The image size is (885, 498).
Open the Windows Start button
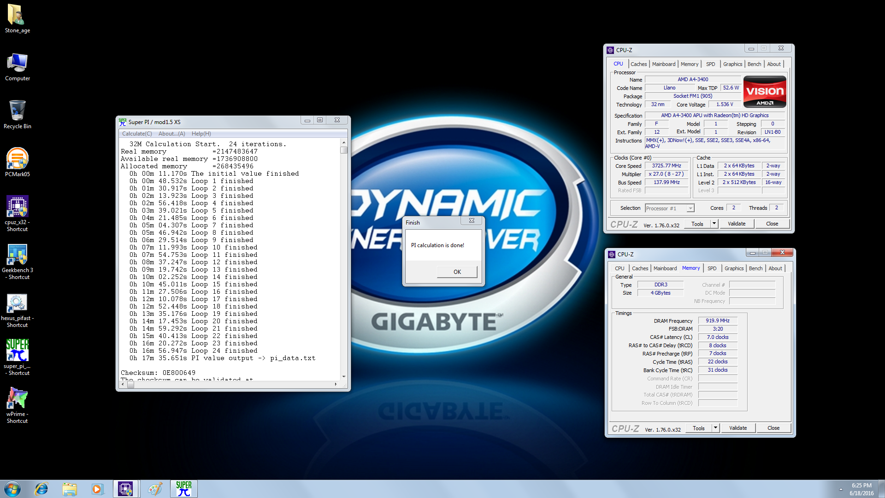pyautogui.click(x=12, y=489)
